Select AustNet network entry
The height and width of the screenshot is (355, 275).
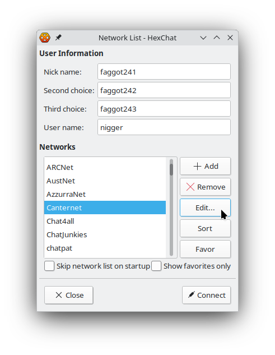click(x=105, y=181)
